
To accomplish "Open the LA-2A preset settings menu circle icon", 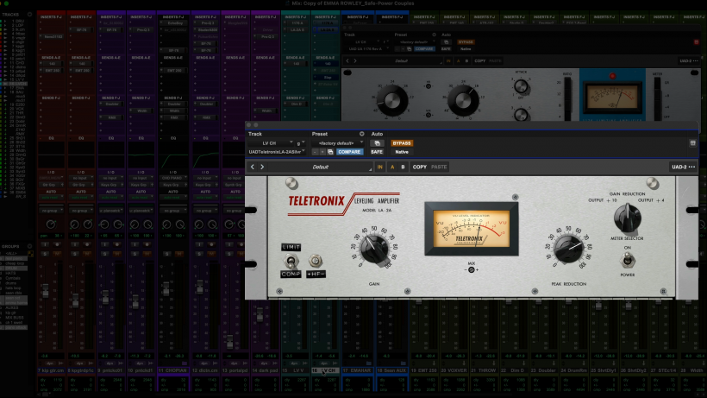I will 361,134.
